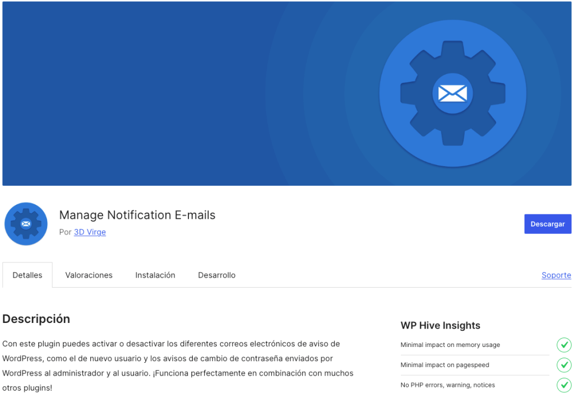Click 'Minimal impact on pagespeed' text
This screenshot has height=394, width=574.
[x=445, y=365]
